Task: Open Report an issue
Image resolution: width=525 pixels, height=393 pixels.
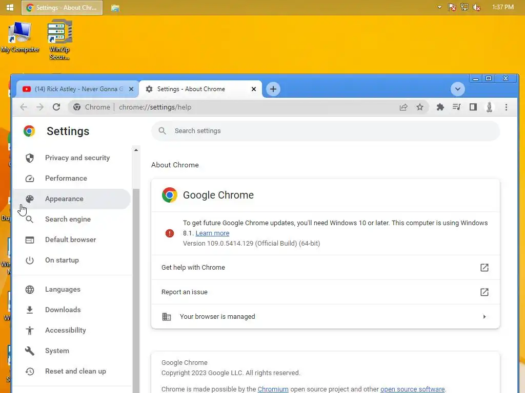Action: point(326,292)
